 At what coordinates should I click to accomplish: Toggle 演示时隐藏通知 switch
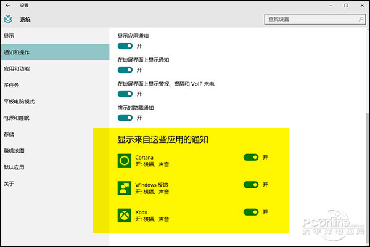pos(125,118)
